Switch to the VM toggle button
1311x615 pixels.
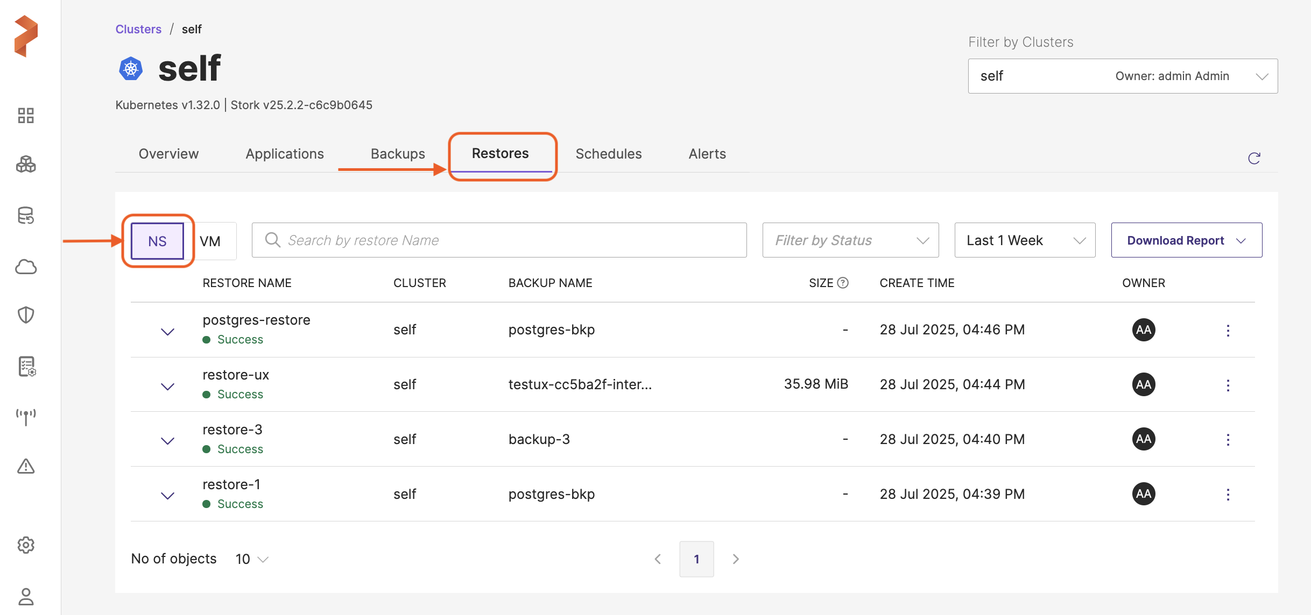(x=210, y=241)
